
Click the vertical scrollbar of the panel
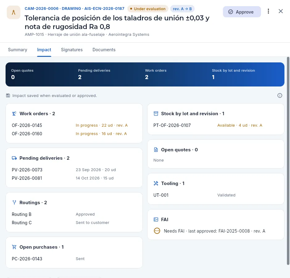pos(288,161)
